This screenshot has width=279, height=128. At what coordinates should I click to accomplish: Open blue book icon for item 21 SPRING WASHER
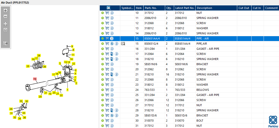(x=112, y=74)
